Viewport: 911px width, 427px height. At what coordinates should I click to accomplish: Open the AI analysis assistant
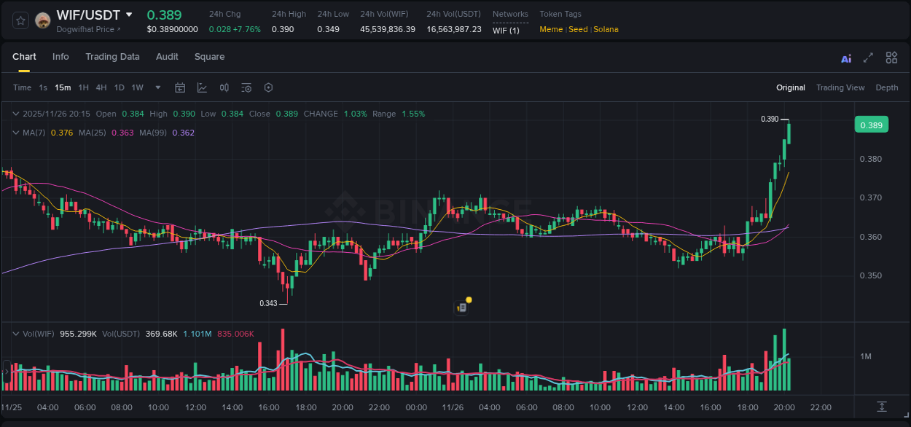[x=846, y=58]
